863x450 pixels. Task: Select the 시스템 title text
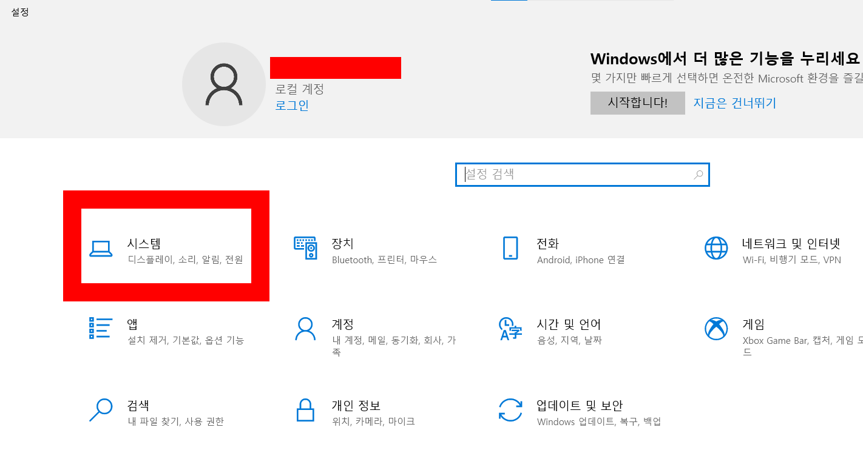pos(144,244)
